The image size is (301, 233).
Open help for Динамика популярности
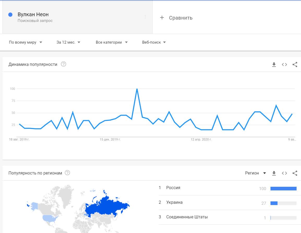click(x=63, y=64)
